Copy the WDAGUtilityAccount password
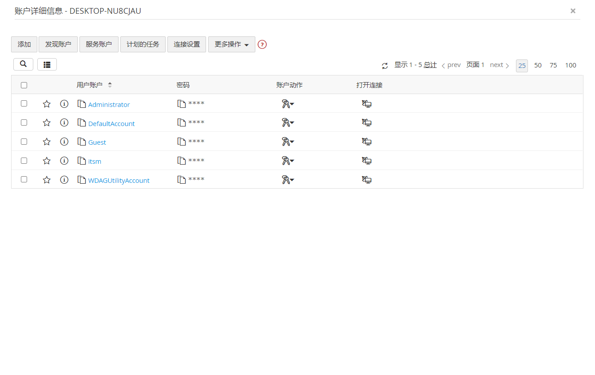 [x=182, y=180]
